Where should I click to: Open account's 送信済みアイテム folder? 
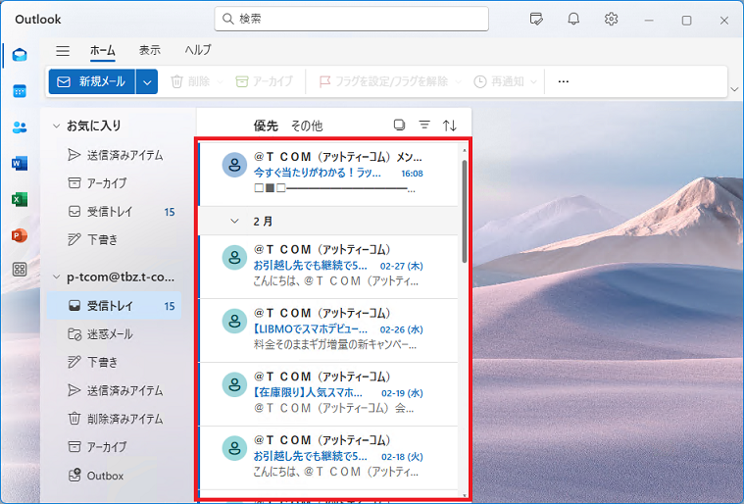coord(115,390)
